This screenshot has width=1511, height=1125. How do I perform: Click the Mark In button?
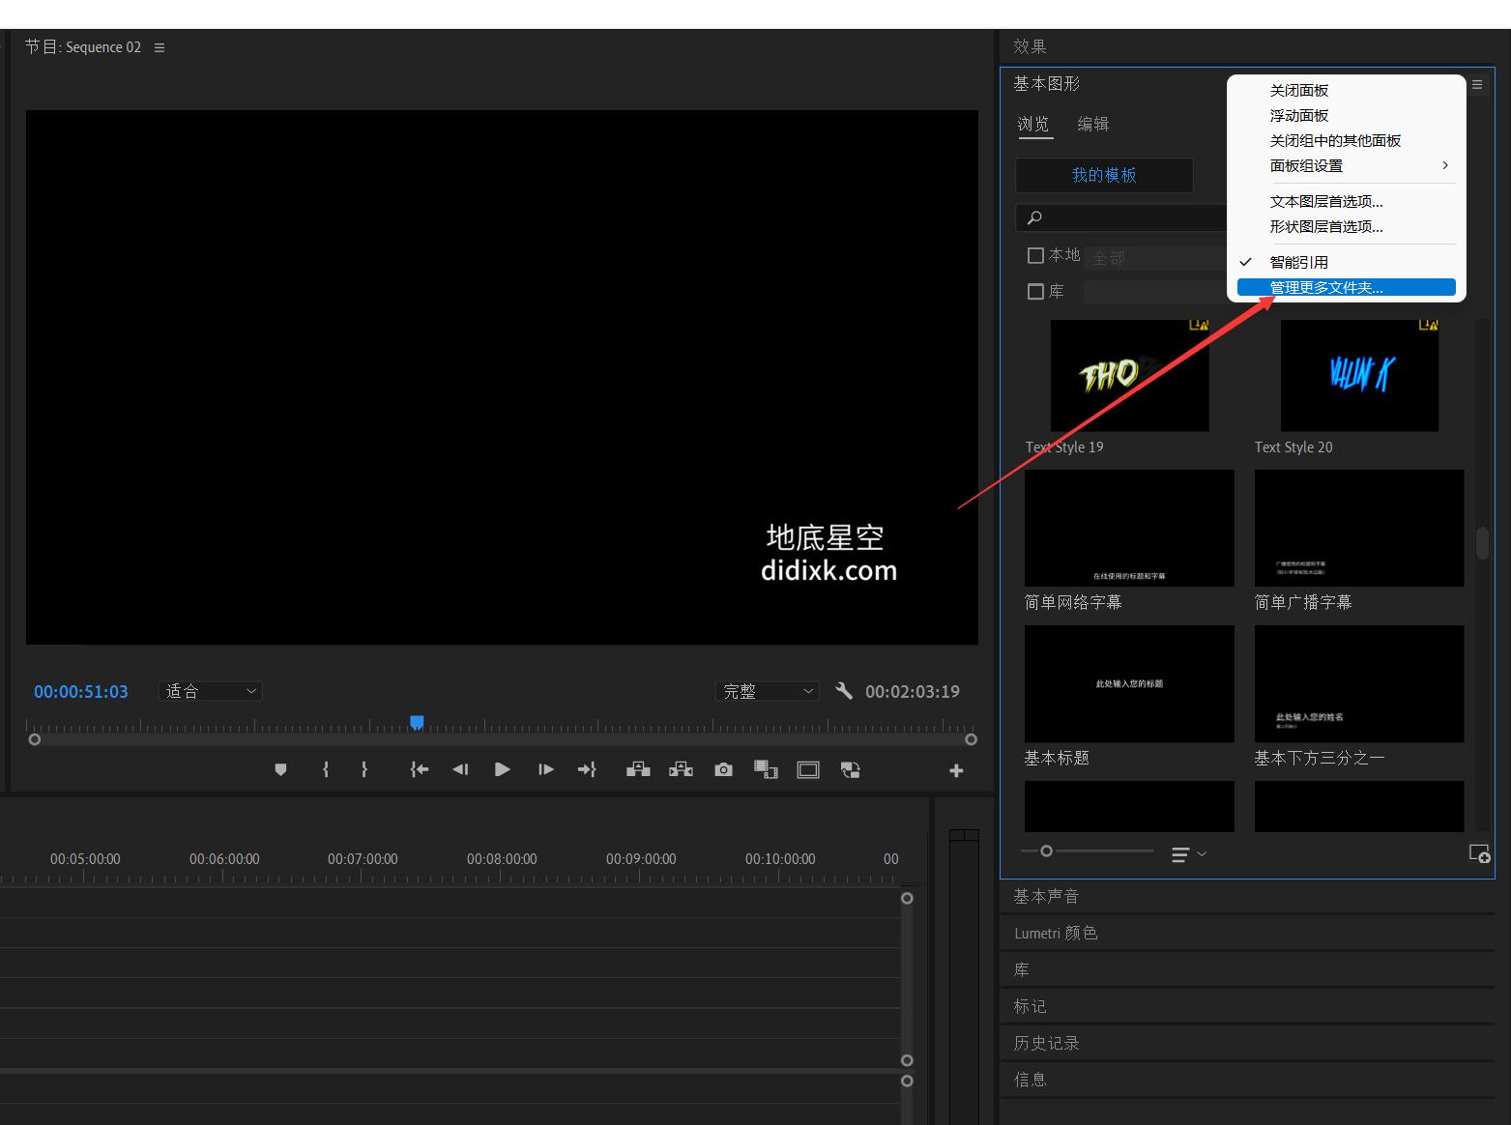(326, 770)
